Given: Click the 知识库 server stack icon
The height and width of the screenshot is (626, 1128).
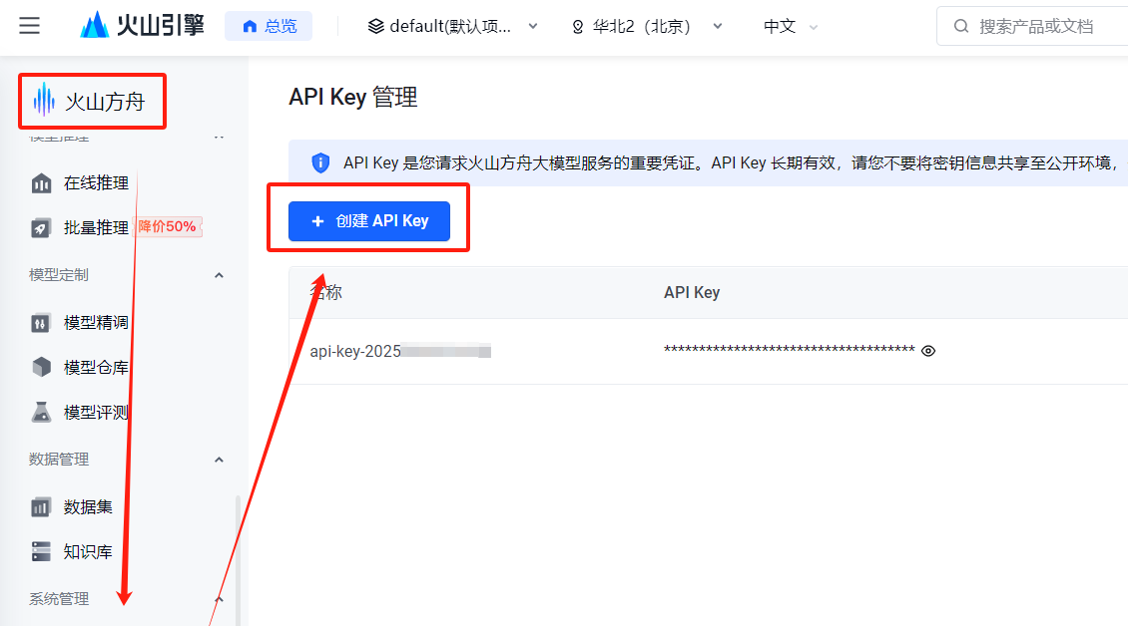Looking at the screenshot, I should 41,551.
